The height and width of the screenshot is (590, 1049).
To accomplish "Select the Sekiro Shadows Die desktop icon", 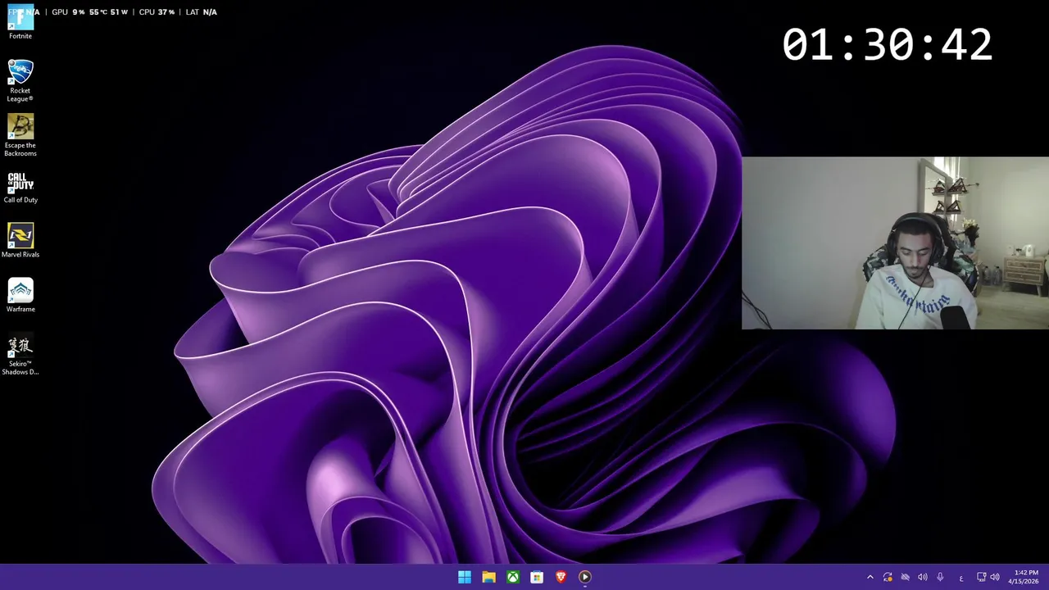I will 20,355.
